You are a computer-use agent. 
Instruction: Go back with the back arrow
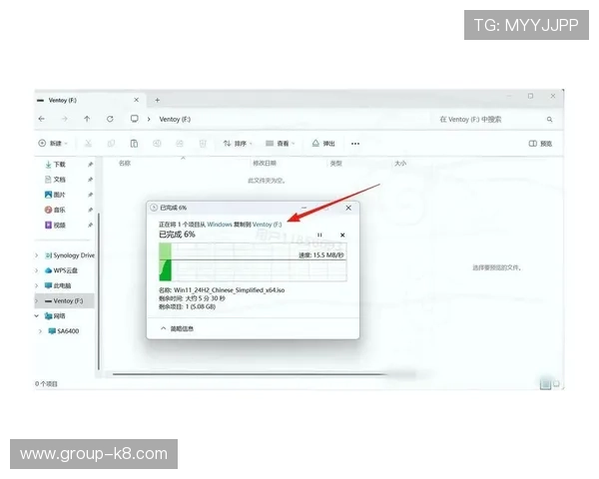pos(42,119)
